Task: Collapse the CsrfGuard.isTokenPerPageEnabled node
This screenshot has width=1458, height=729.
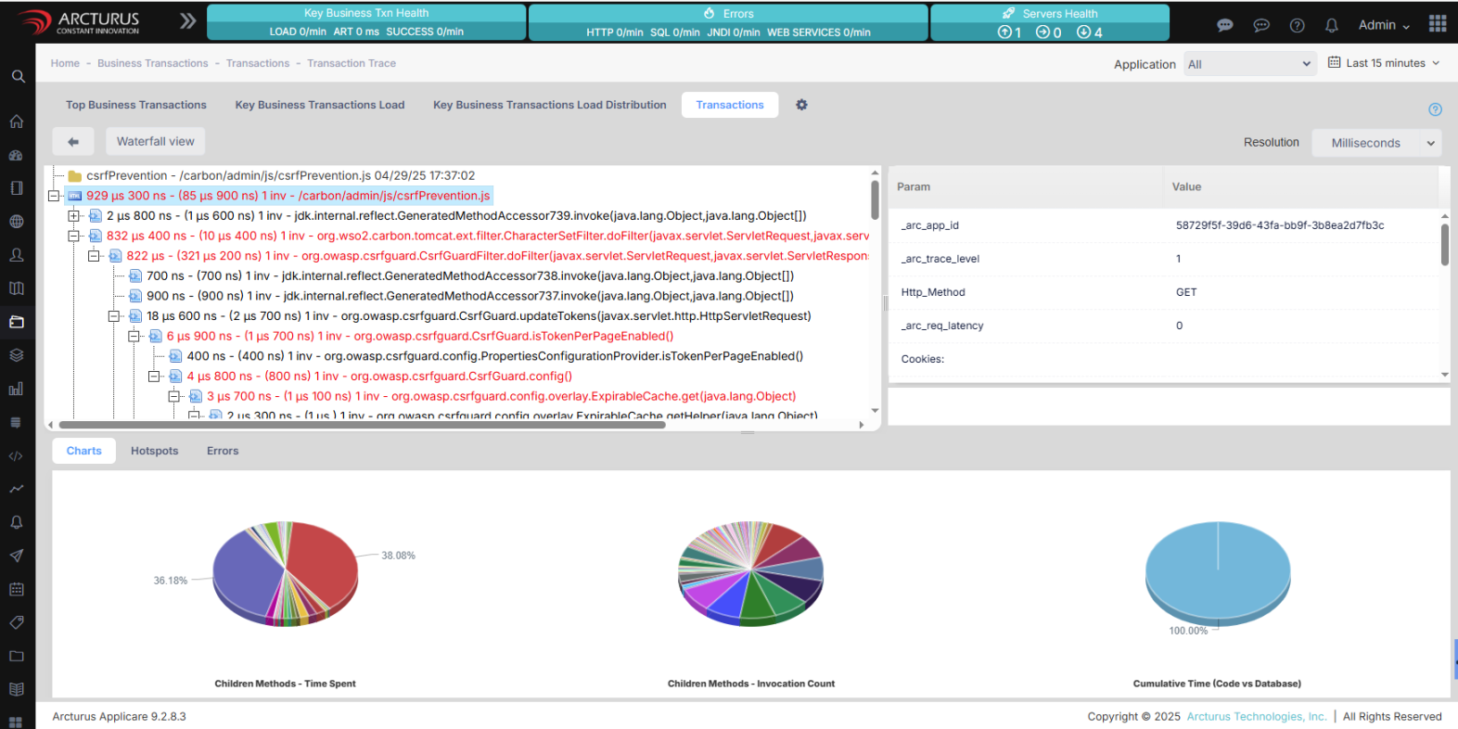Action: (x=134, y=336)
